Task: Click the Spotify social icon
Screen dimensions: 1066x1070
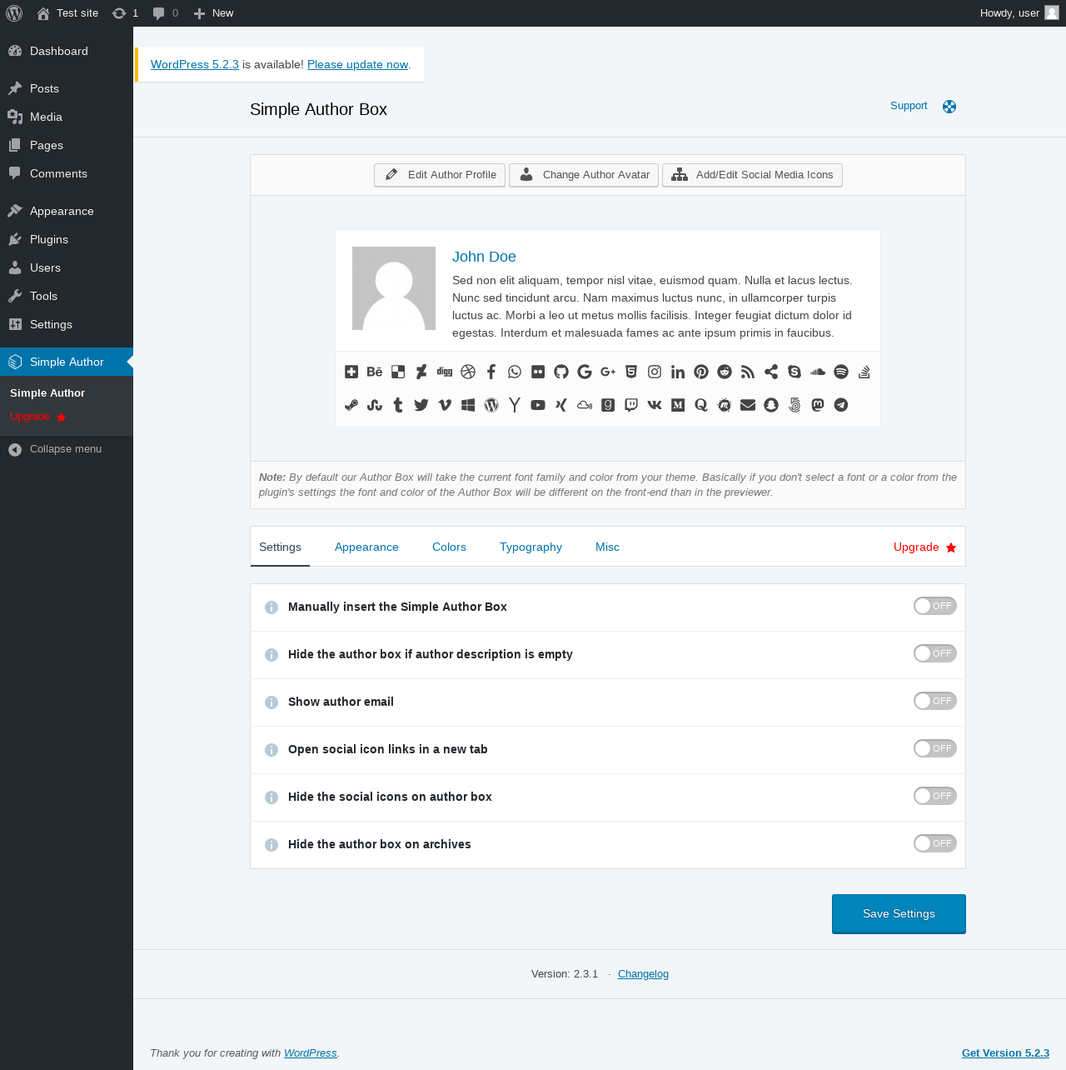Action: coord(841,372)
